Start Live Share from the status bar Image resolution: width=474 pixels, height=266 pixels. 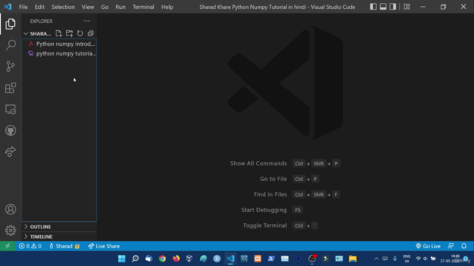pos(104,246)
